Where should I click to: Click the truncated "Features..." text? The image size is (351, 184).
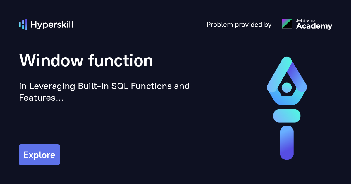(x=41, y=98)
